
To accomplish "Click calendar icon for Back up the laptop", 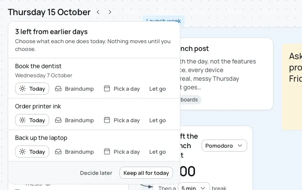I will pos(107,152).
